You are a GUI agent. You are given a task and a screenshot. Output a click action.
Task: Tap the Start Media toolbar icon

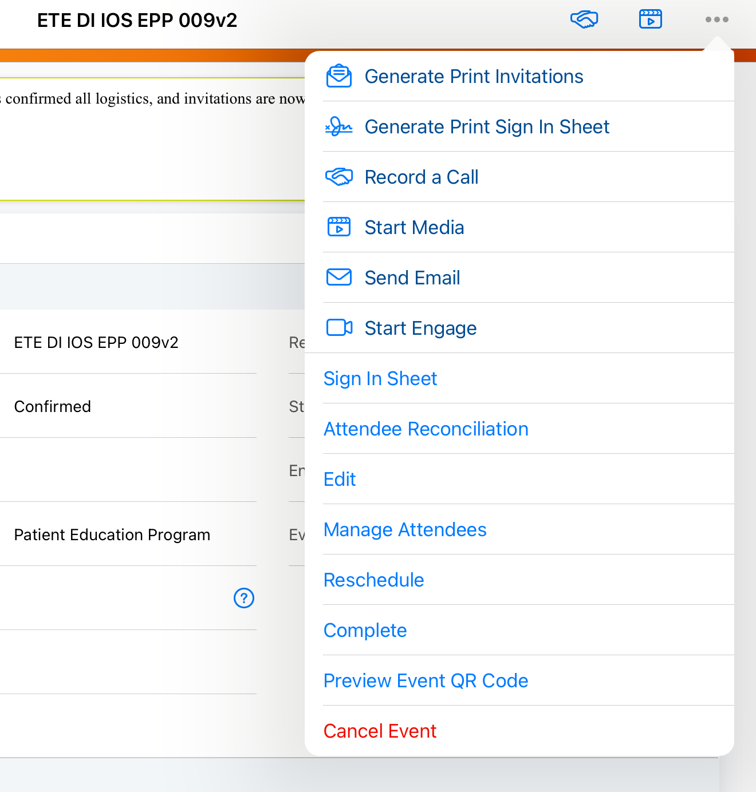650,19
